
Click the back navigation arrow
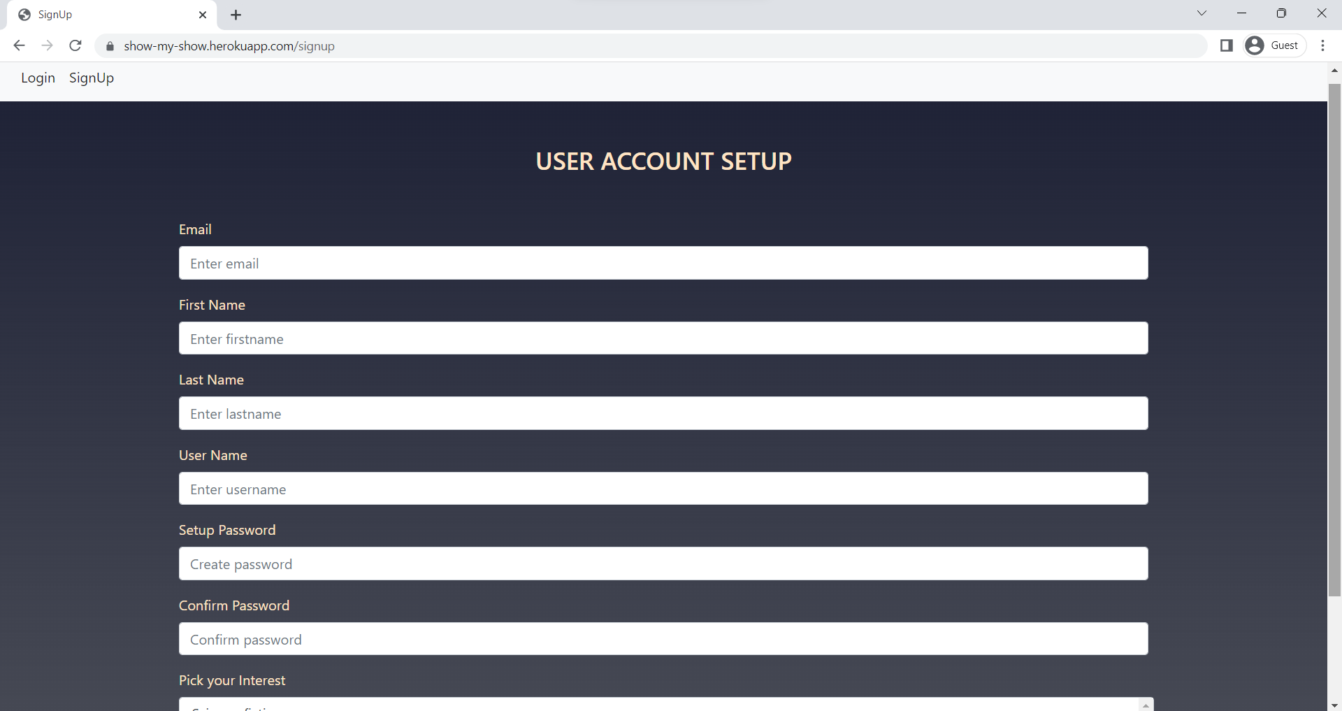[x=19, y=45]
